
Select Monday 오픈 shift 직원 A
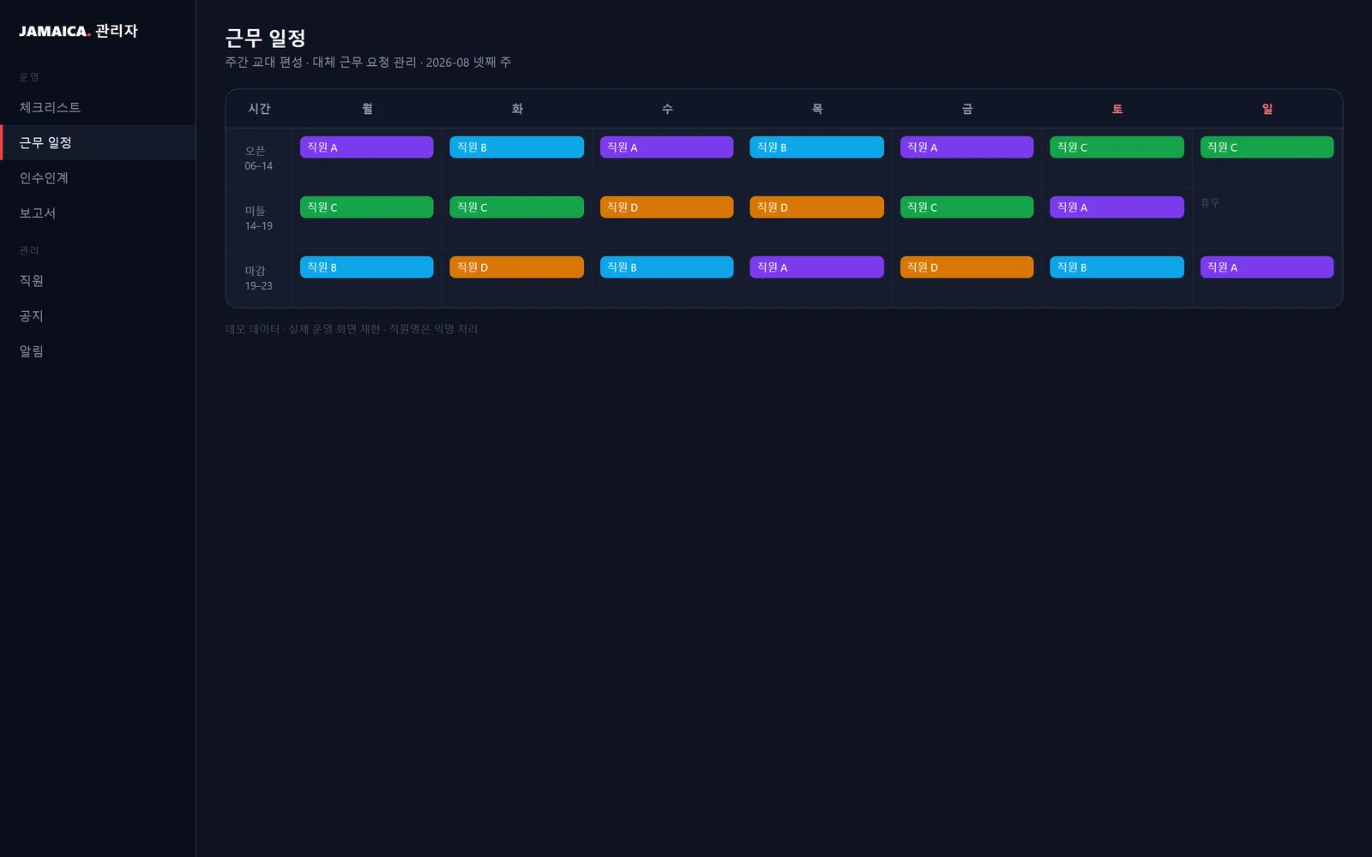[366, 147]
